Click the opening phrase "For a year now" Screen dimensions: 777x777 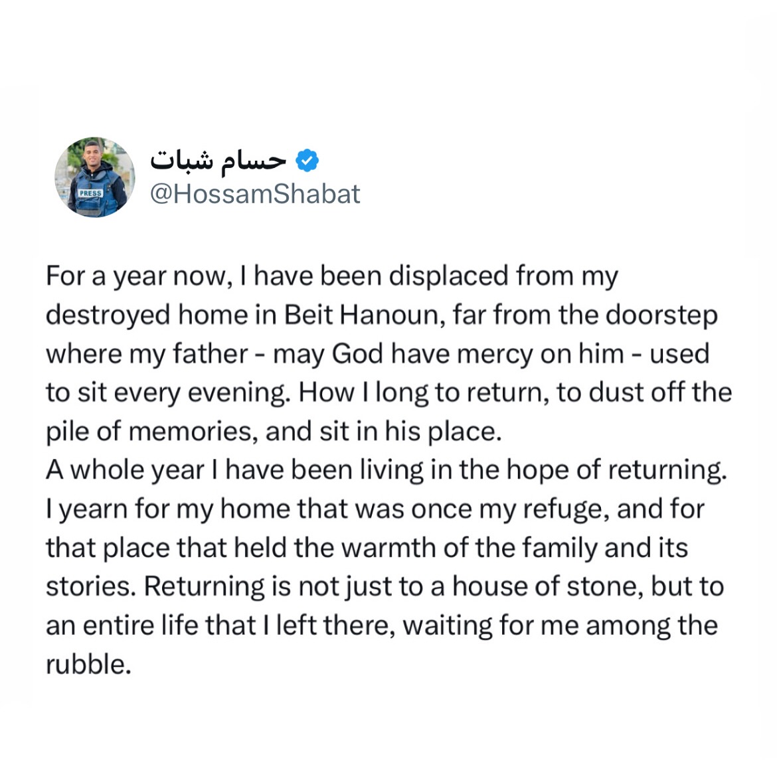pos(138,276)
